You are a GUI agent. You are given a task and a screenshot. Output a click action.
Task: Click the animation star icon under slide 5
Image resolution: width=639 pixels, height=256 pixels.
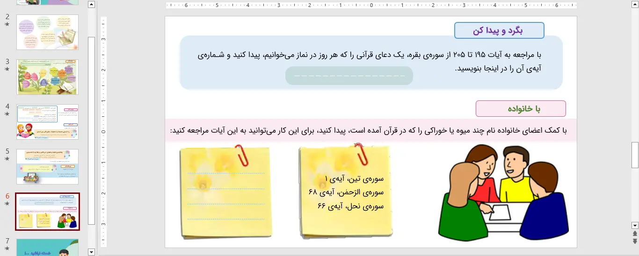click(7, 159)
